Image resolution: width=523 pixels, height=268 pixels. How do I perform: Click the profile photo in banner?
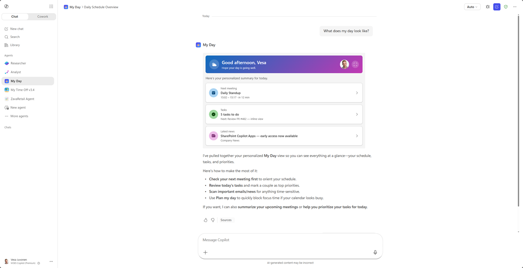(x=344, y=64)
